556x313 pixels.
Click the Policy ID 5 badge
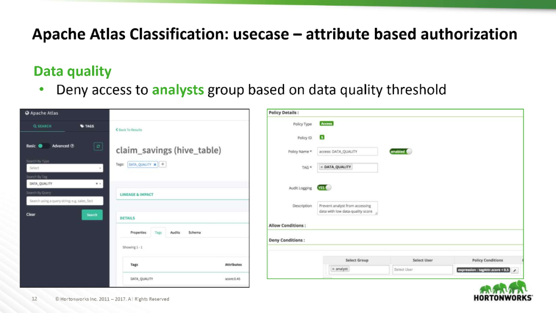[x=322, y=137]
